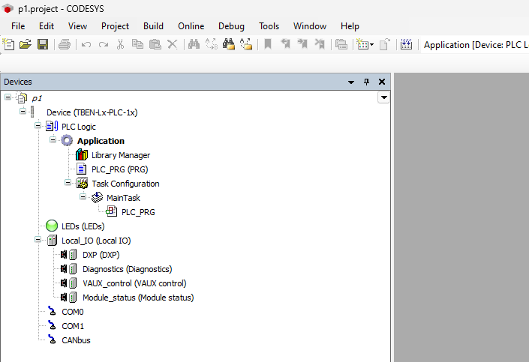This screenshot has height=362, width=529.
Task: Click the Devices panel title
Action: point(18,82)
